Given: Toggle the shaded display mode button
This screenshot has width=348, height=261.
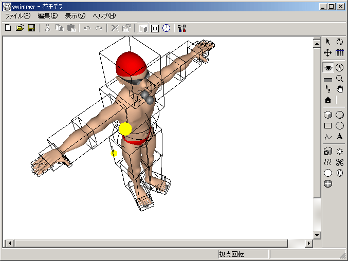Looking at the screenshot, I should click(x=143, y=28).
